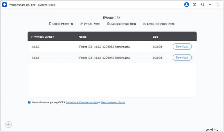Select iPhone17.5_18.3.1_22D8075_Restore.ipsw file name
This screenshot has height=132, width=224.
point(104,58)
